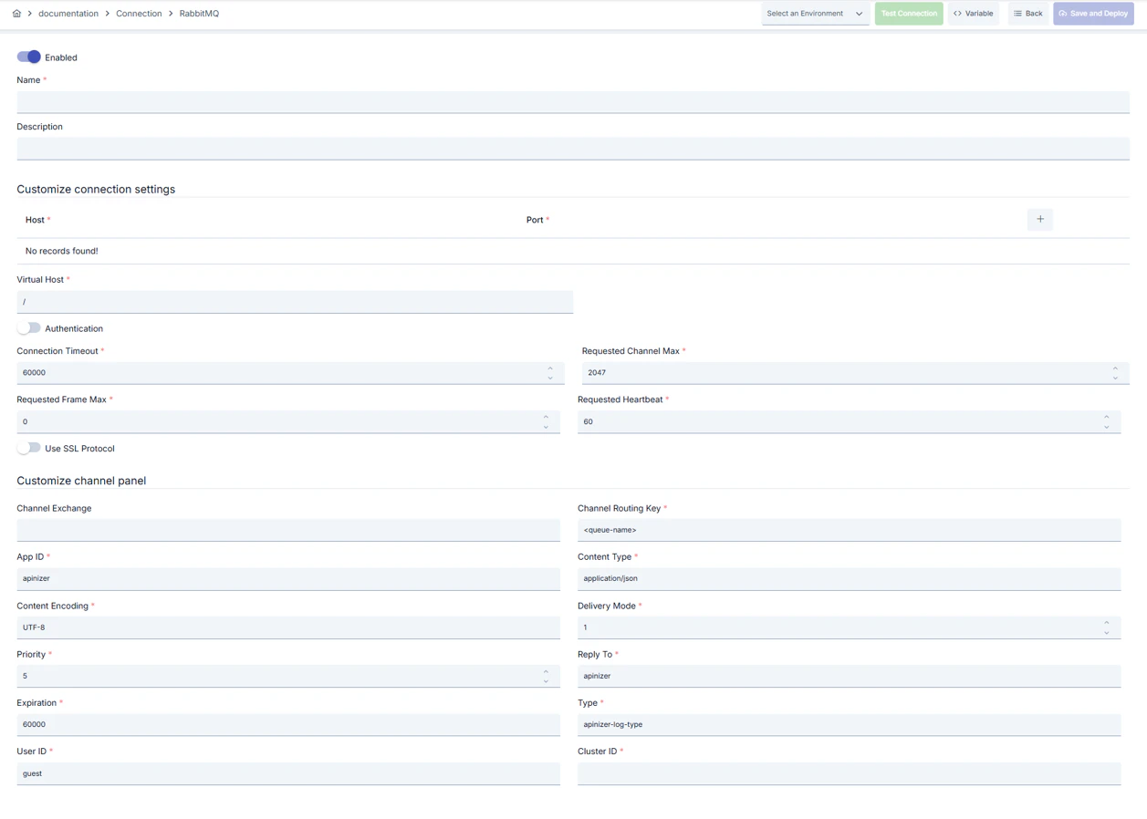The height and width of the screenshot is (819, 1147).
Task: Add a host row with plus icon
Action: [x=1040, y=219]
